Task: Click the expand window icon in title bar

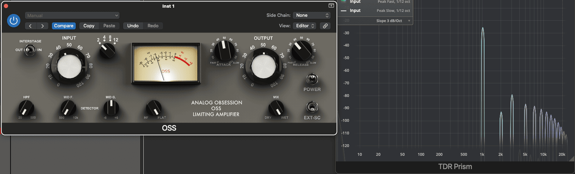Action: click(331, 6)
